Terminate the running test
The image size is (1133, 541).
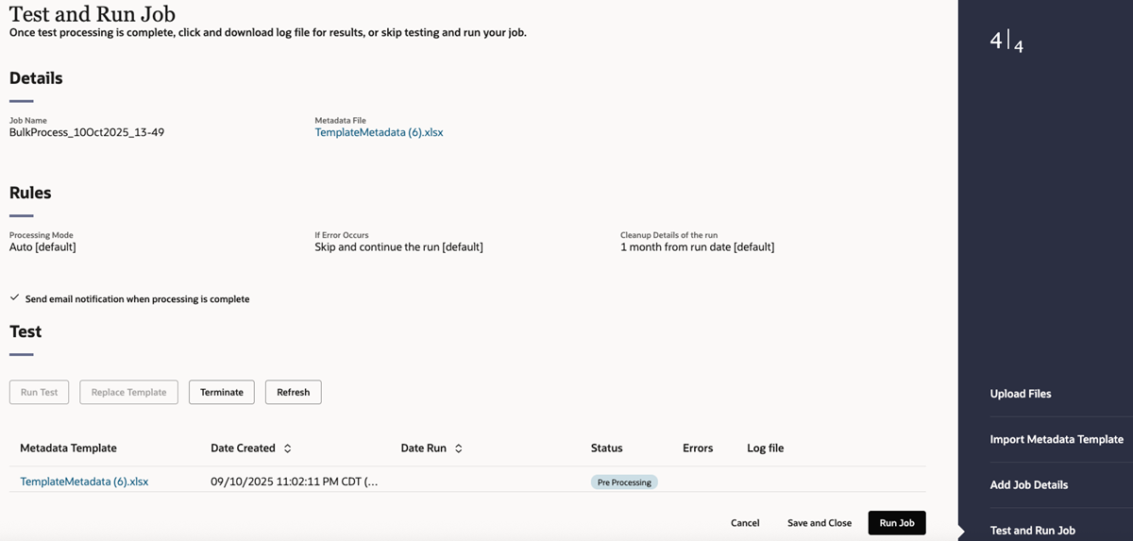pos(222,392)
